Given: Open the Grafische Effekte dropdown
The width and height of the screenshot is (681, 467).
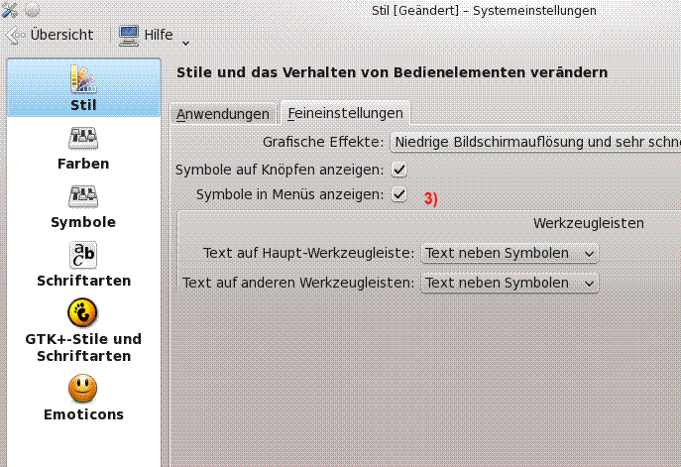Looking at the screenshot, I should (535, 142).
